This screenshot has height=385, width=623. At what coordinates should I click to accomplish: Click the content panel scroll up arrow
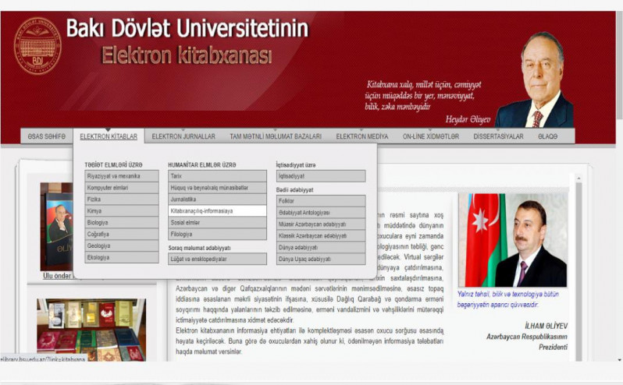tap(579, 178)
